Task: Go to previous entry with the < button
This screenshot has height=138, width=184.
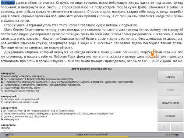Action: pos(164,127)
